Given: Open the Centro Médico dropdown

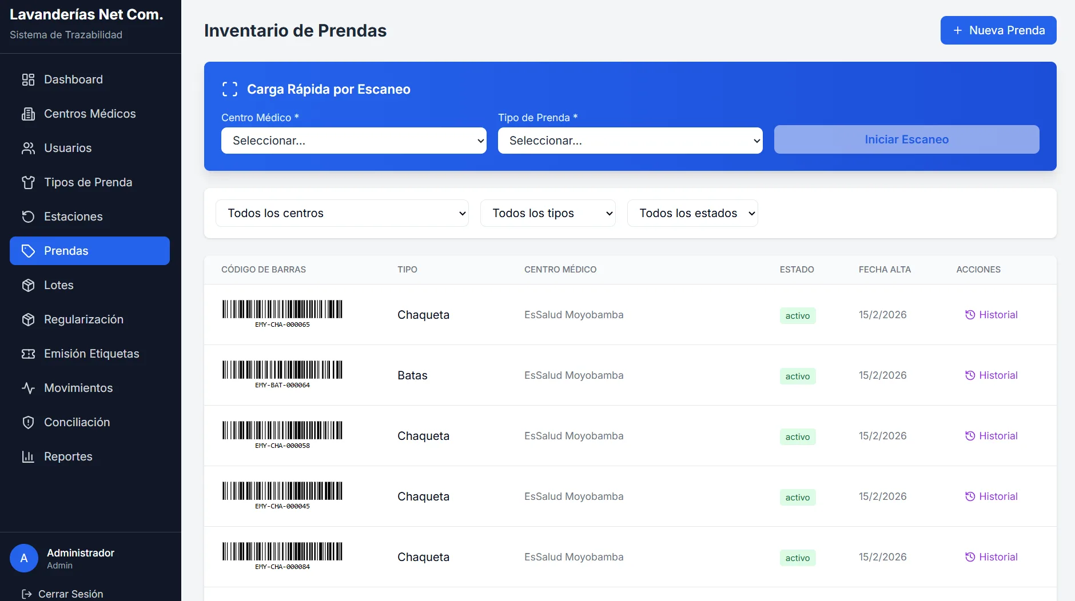Looking at the screenshot, I should [x=353, y=141].
